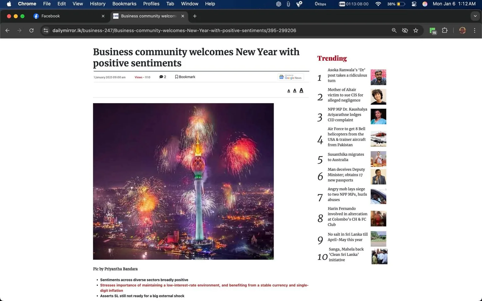This screenshot has height=301, width=482.
Task: Open the Chrome three-dot menu
Action: click(x=474, y=30)
